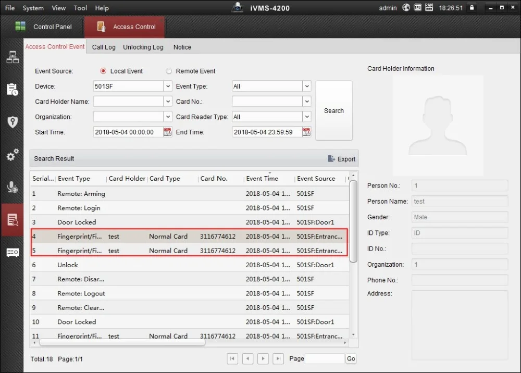Open the System menu
This screenshot has height=373, width=521.
tap(33, 8)
